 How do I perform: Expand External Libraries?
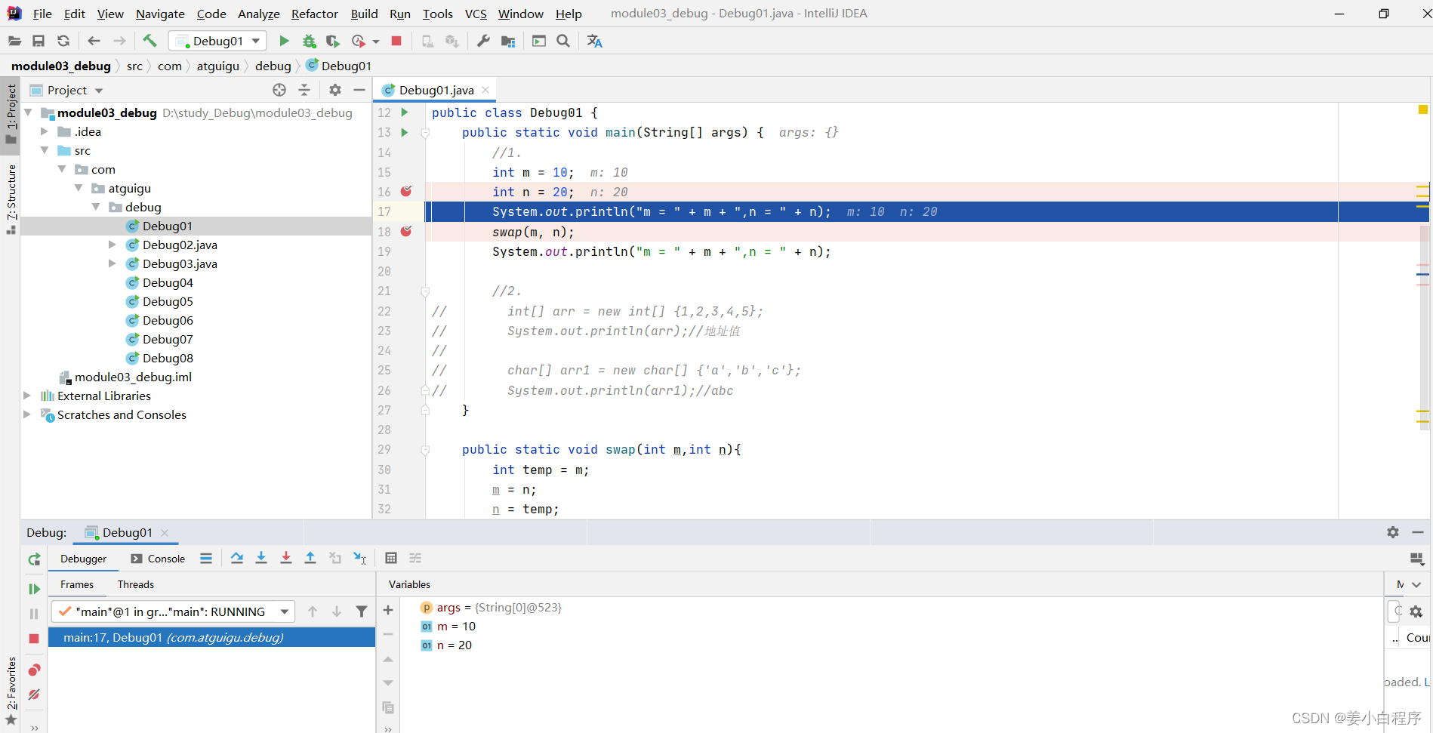pos(27,396)
